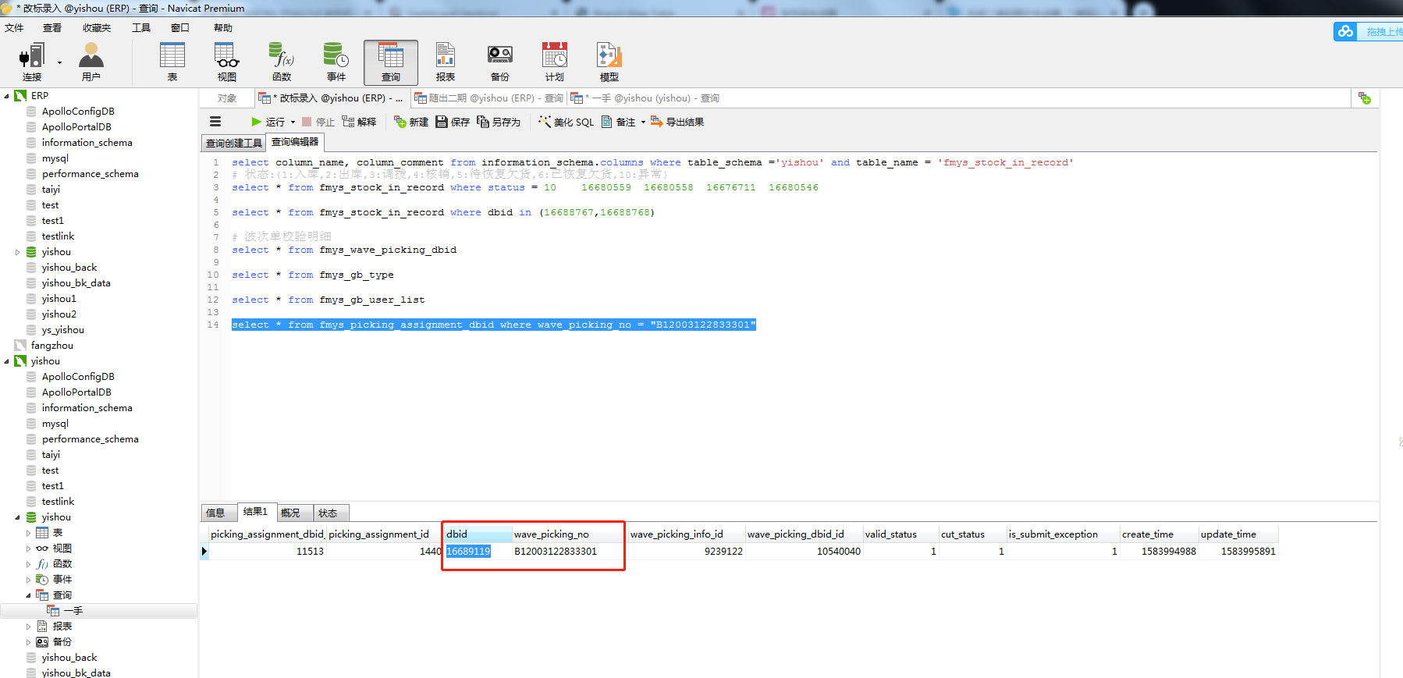Collapse the ERP connection tree node

pos(7,96)
